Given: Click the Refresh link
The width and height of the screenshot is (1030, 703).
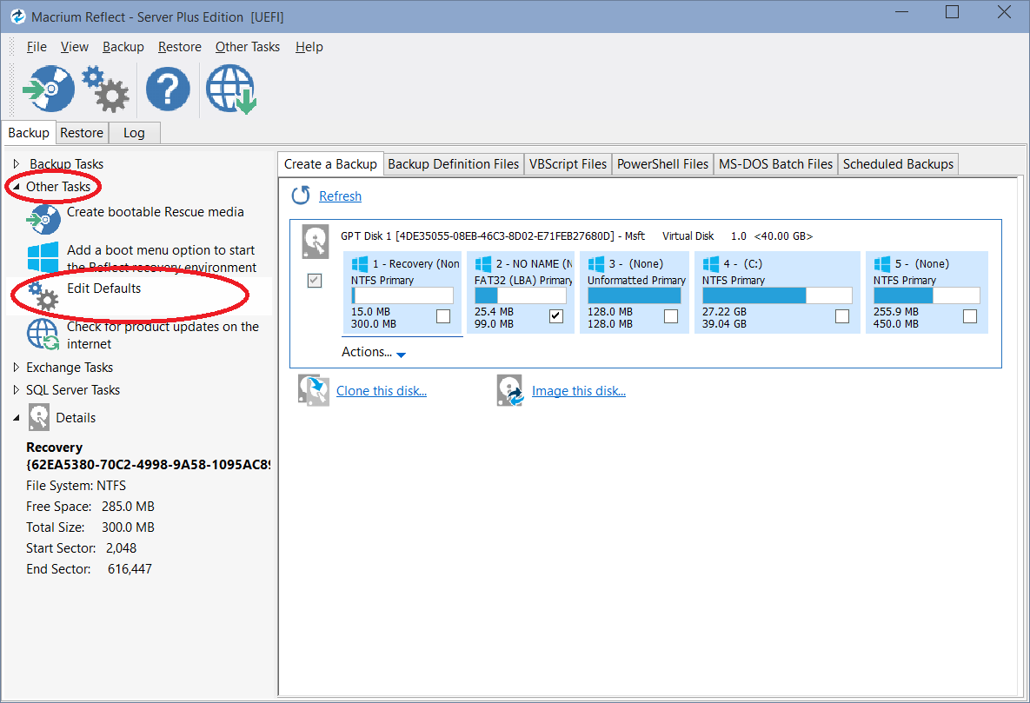Looking at the screenshot, I should 340,196.
